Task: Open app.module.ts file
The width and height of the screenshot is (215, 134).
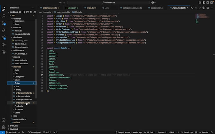Action: pyautogui.click(x=20, y=119)
